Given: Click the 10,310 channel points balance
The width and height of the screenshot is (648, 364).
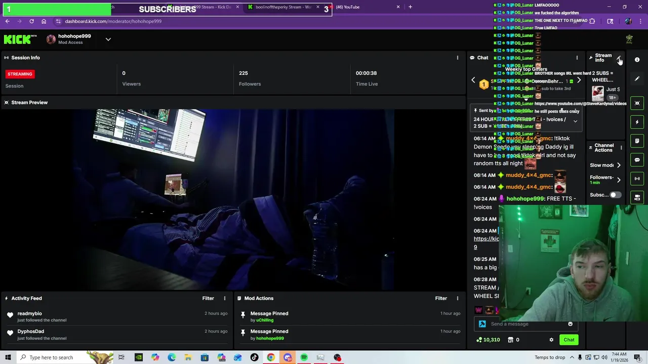Looking at the screenshot, I should pos(489,340).
